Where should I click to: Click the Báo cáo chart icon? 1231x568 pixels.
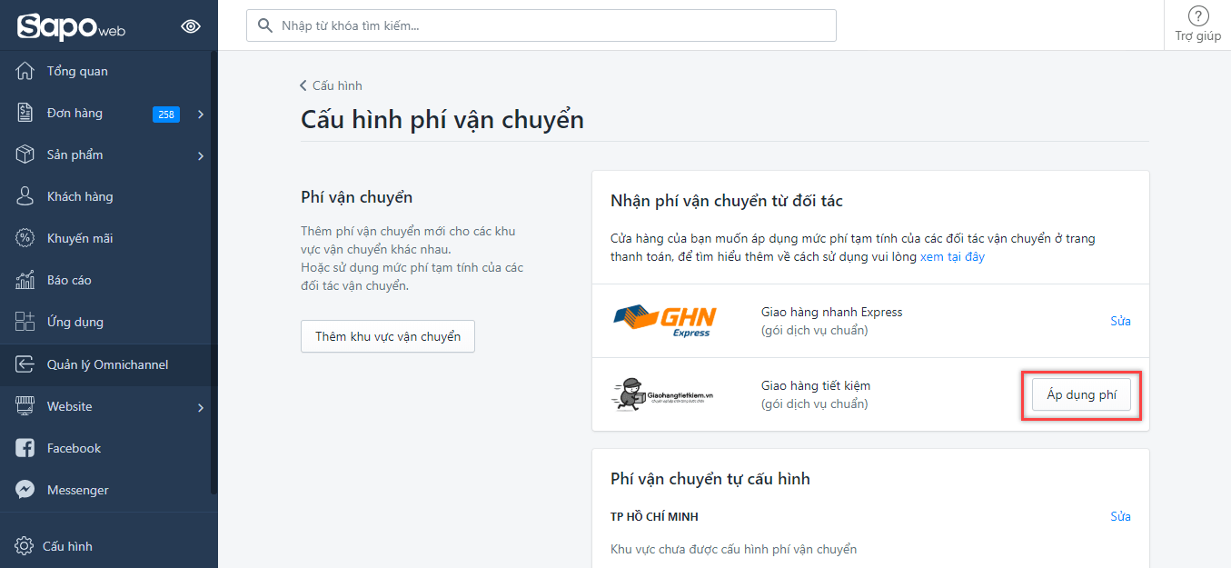click(x=25, y=280)
